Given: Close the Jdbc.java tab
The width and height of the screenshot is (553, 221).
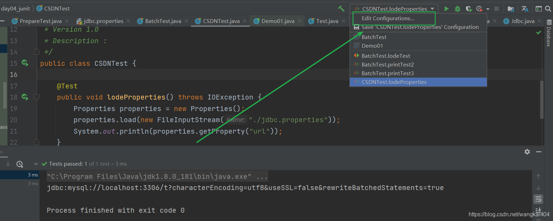Looking at the screenshot, I should pyautogui.click(x=539, y=21).
